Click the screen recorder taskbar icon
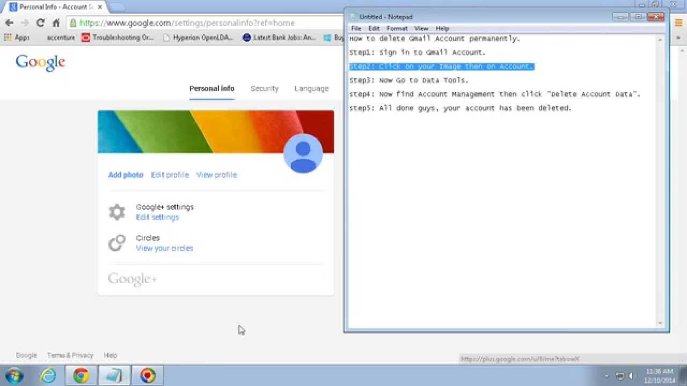 click(x=148, y=375)
